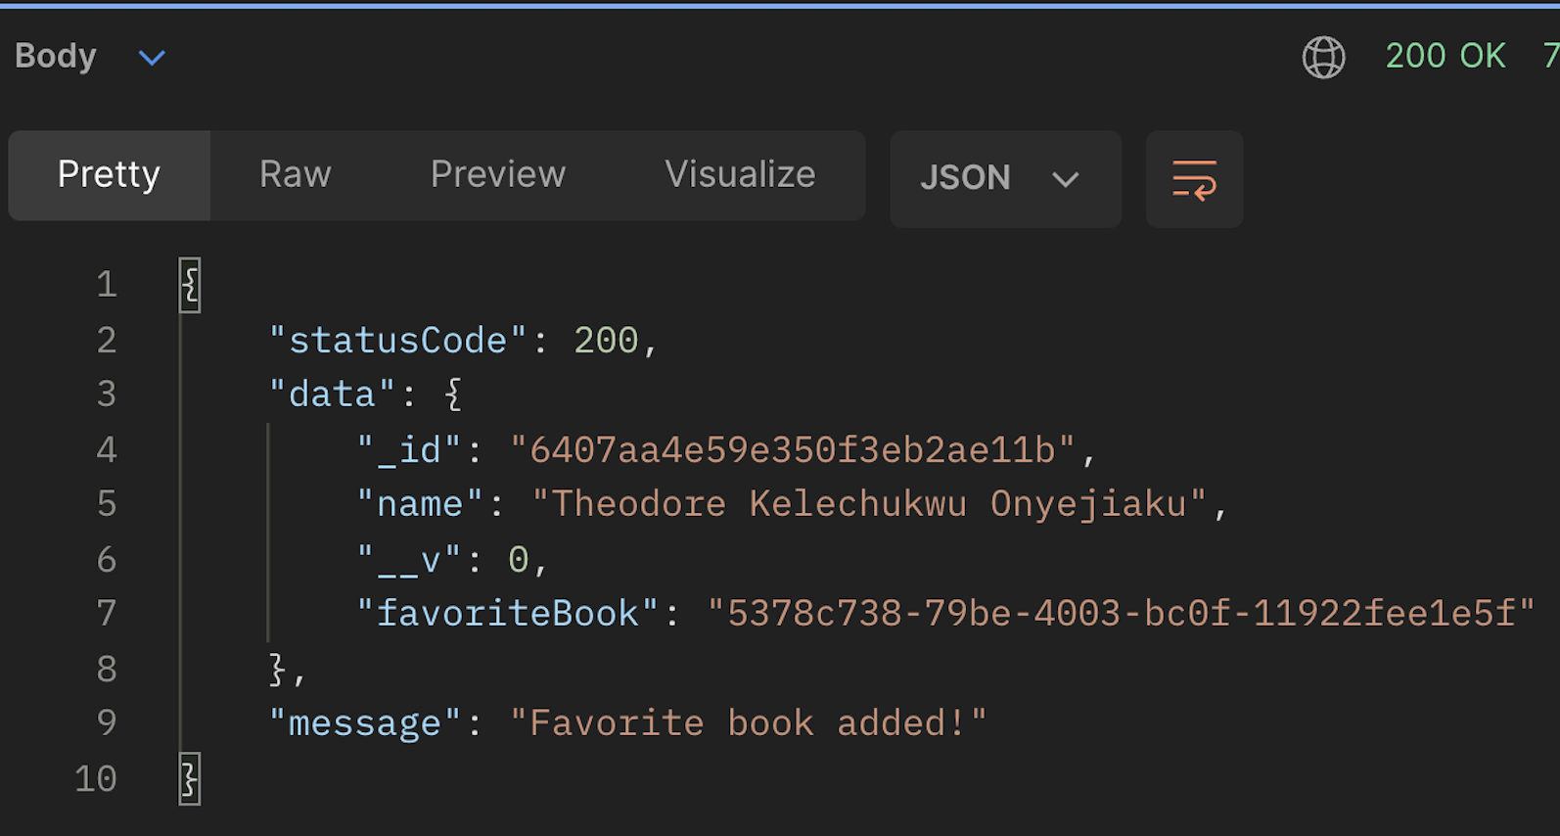Click the "__v" value 0
1560x836 pixels.
pos(518,560)
